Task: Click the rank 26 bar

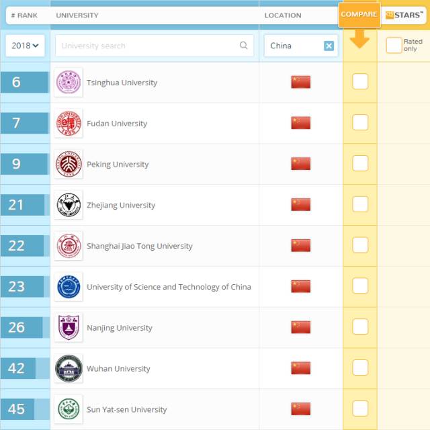Action: [x=21, y=327]
